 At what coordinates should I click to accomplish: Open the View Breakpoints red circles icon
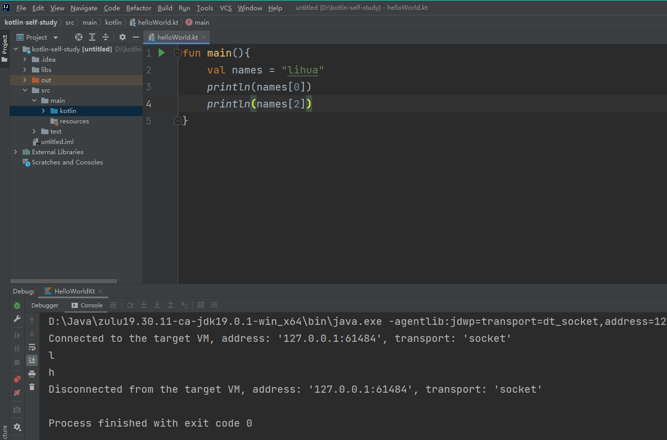tap(17, 379)
